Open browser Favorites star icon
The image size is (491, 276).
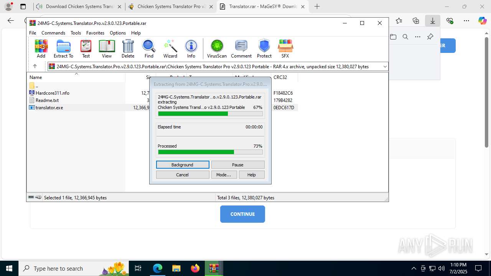399,21
